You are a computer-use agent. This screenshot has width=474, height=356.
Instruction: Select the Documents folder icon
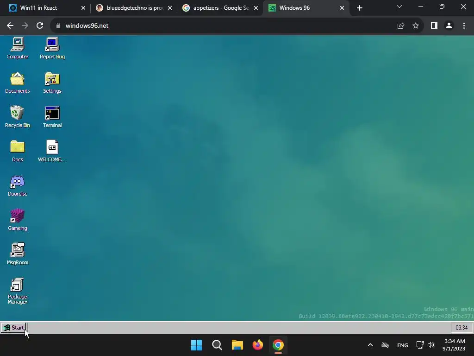click(18, 83)
